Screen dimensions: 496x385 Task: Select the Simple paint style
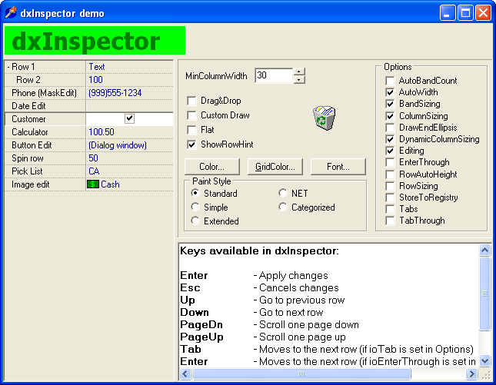click(195, 207)
